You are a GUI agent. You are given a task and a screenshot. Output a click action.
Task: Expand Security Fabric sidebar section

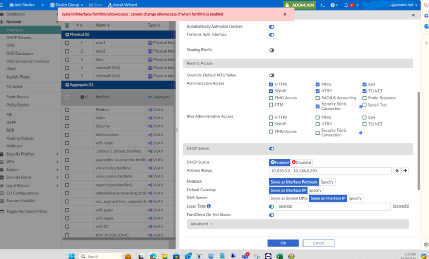[x=57, y=177]
